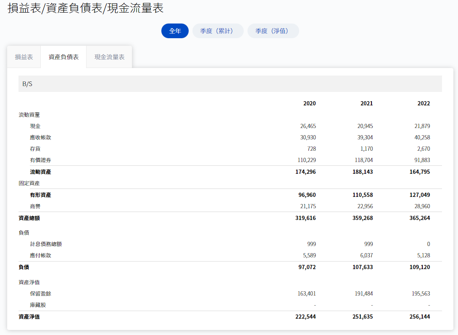
Task: Select the 現金 row label
Action: [35, 126]
